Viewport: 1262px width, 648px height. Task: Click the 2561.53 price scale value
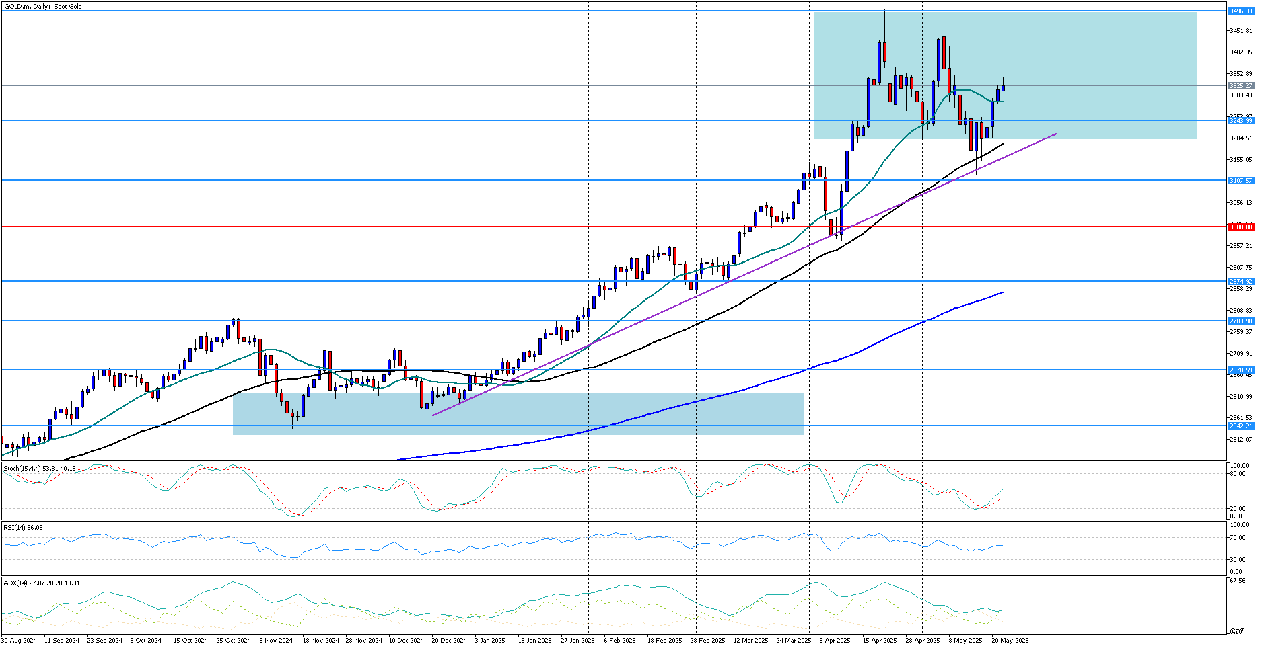1241,418
